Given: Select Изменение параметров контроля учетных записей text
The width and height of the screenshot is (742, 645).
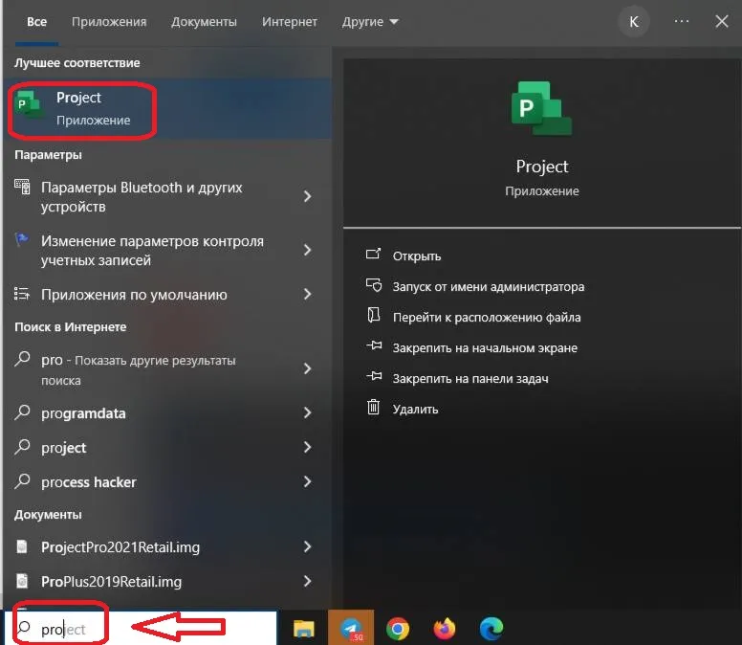Looking at the screenshot, I should [x=152, y=251].
